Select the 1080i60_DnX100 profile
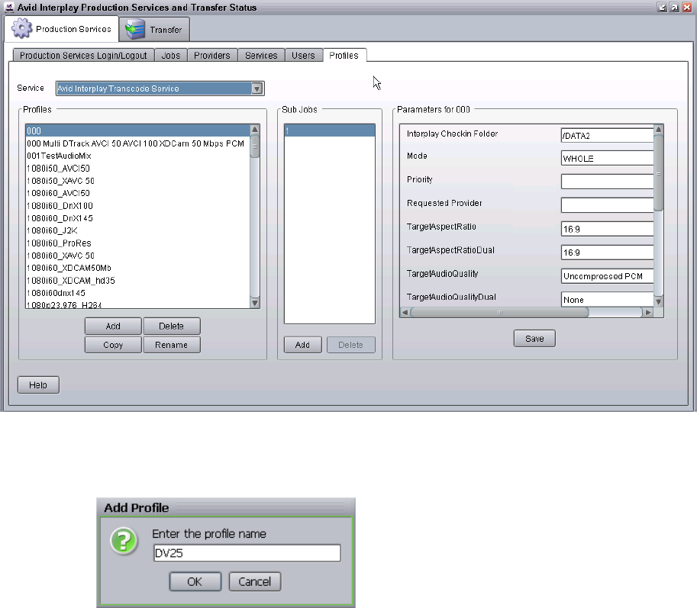The height and width of the screenshot is (608, 697). [138, 206]
